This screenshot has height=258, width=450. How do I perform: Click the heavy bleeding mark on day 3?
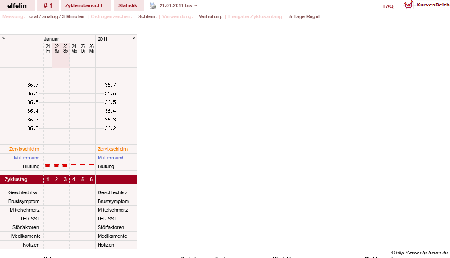pyautogui.click(x=65, y=165)
